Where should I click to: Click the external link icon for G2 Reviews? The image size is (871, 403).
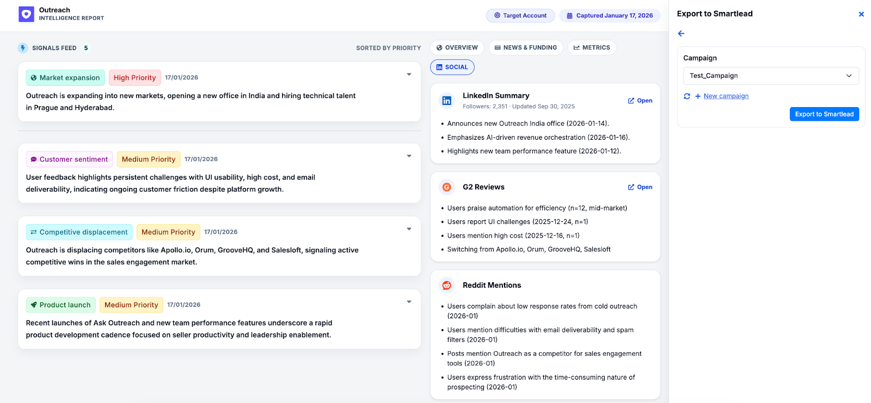coord(631,187)
